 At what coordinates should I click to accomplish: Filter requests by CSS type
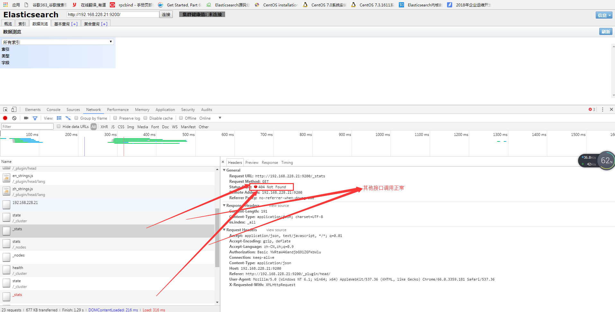point(121,127)
